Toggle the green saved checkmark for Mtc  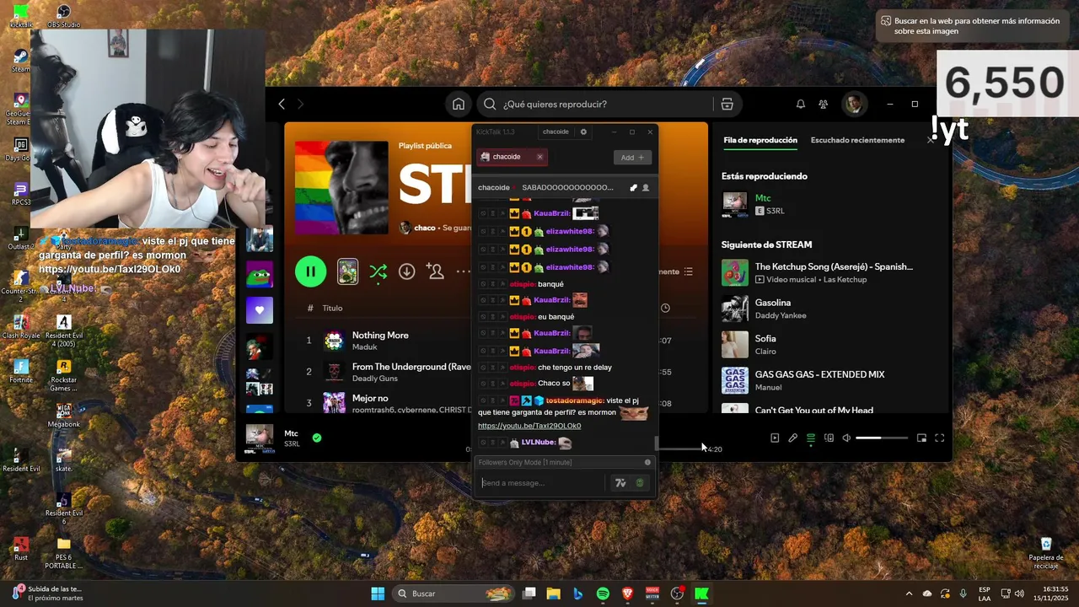pyautogui.click(x=317, y=438)
